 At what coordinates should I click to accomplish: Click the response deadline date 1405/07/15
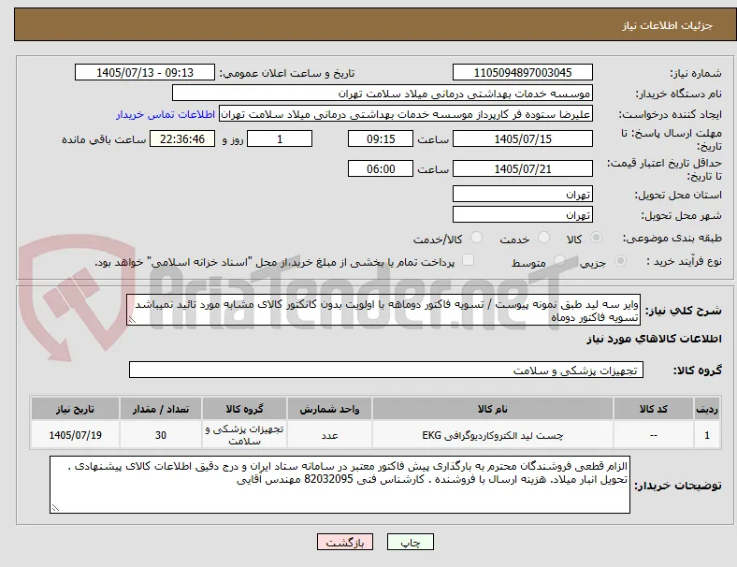click(x=522, y=138)
